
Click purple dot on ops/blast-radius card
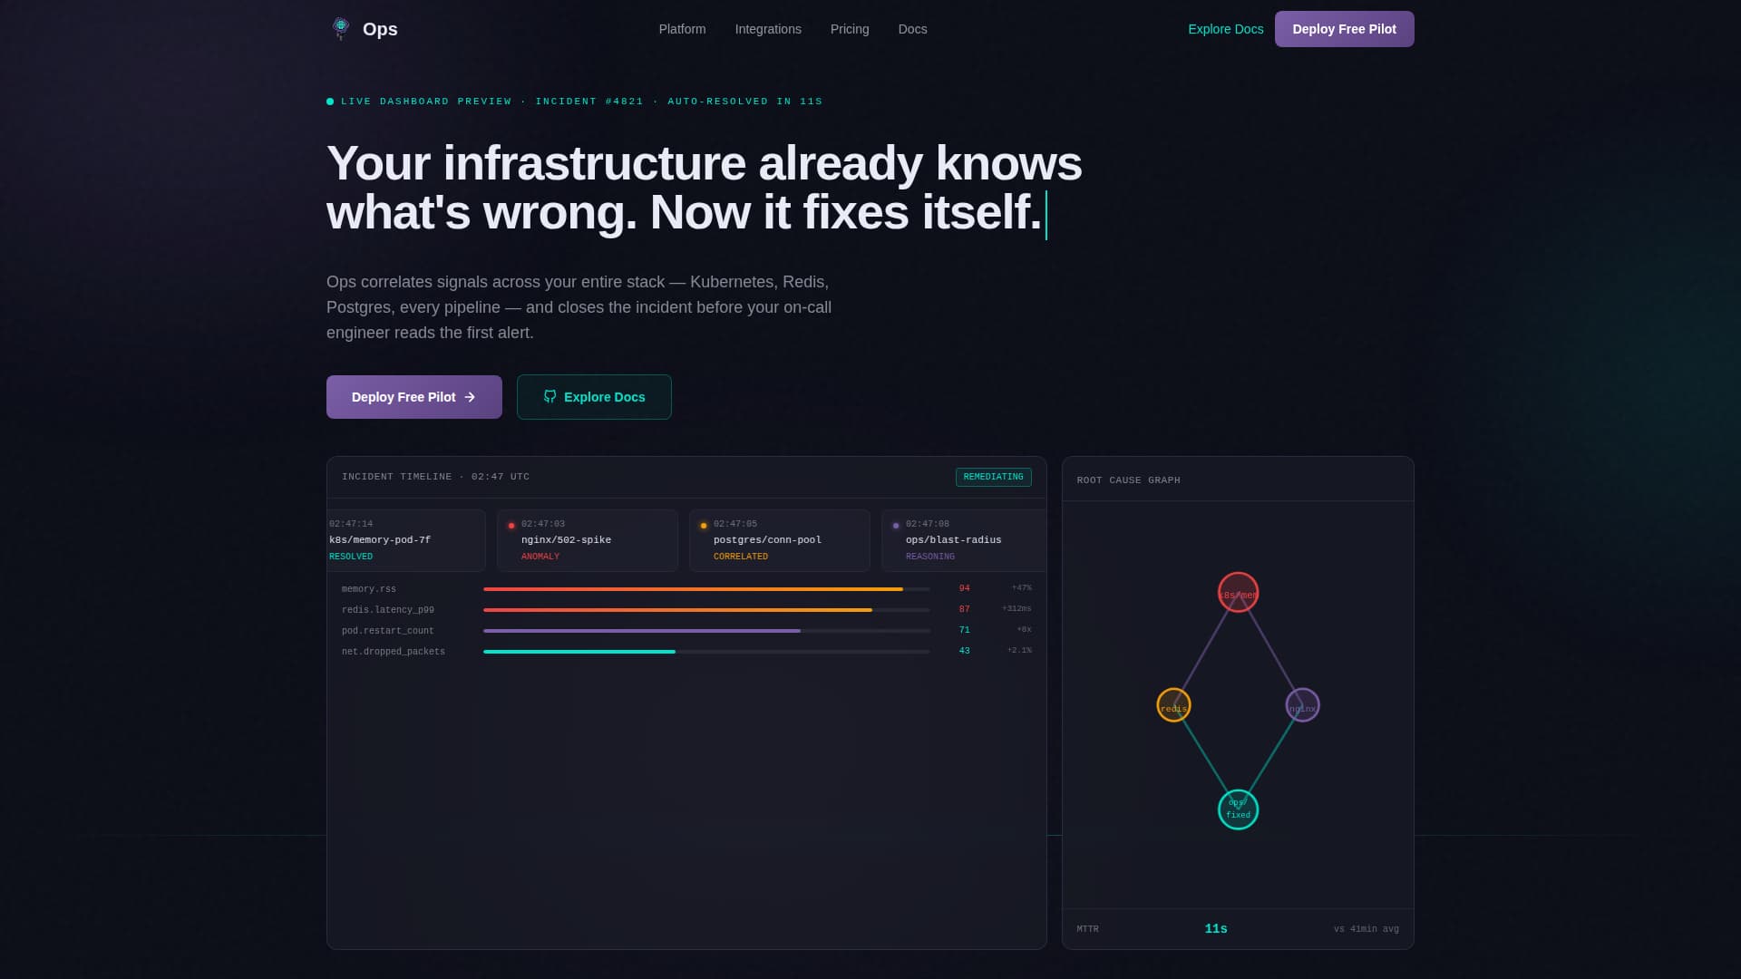point(896,526)
